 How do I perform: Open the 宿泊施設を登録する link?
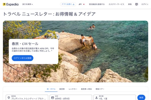coord(97,4)
